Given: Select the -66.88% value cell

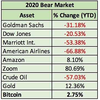Looking at the screenshot, I should pyautogui.click(x=75, y=51).
